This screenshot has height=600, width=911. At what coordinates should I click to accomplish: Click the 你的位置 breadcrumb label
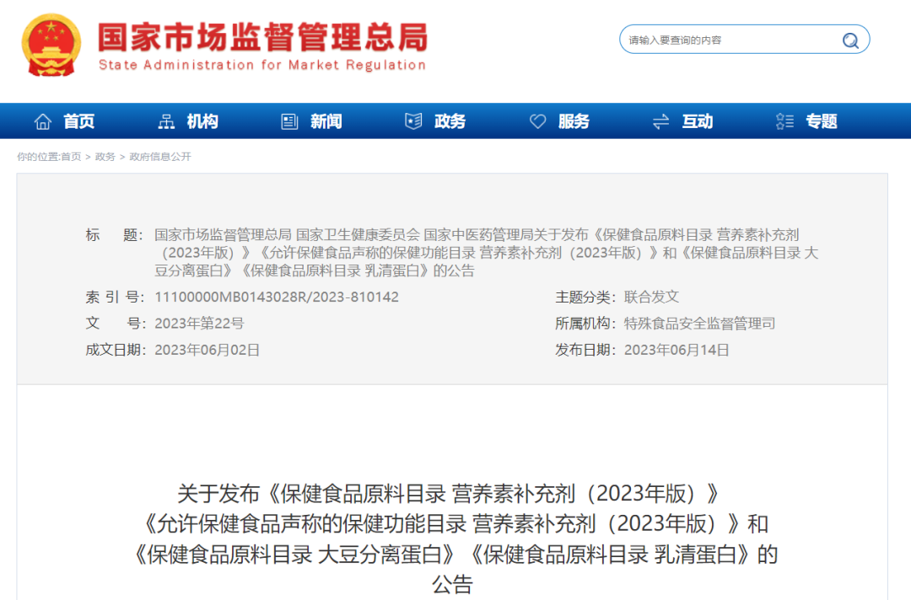coord(38,157)
